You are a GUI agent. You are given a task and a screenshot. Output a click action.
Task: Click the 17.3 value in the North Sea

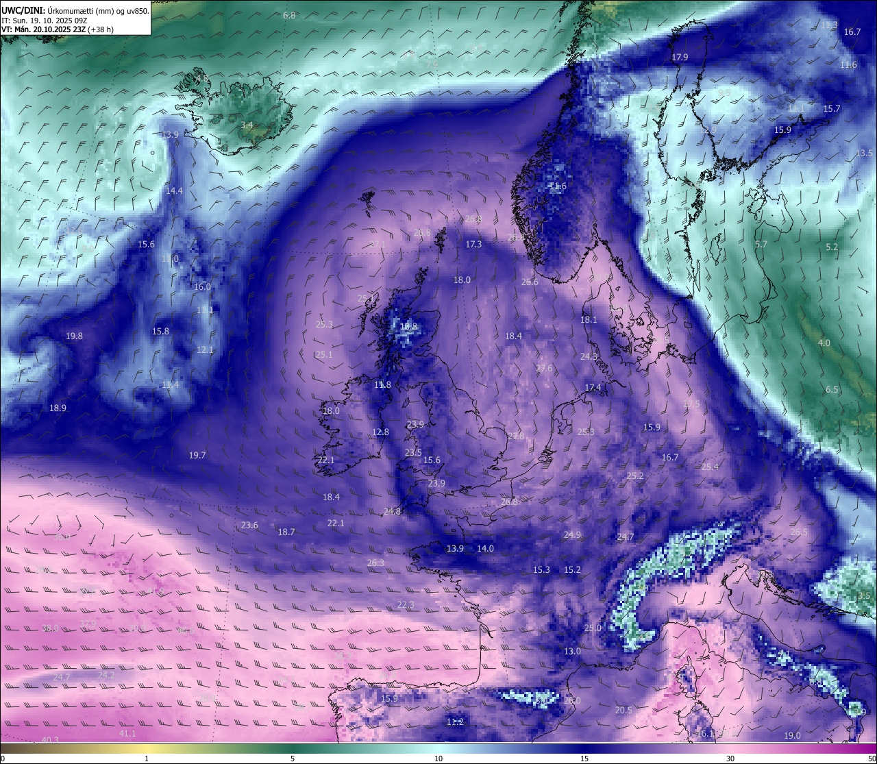(473, 245)
